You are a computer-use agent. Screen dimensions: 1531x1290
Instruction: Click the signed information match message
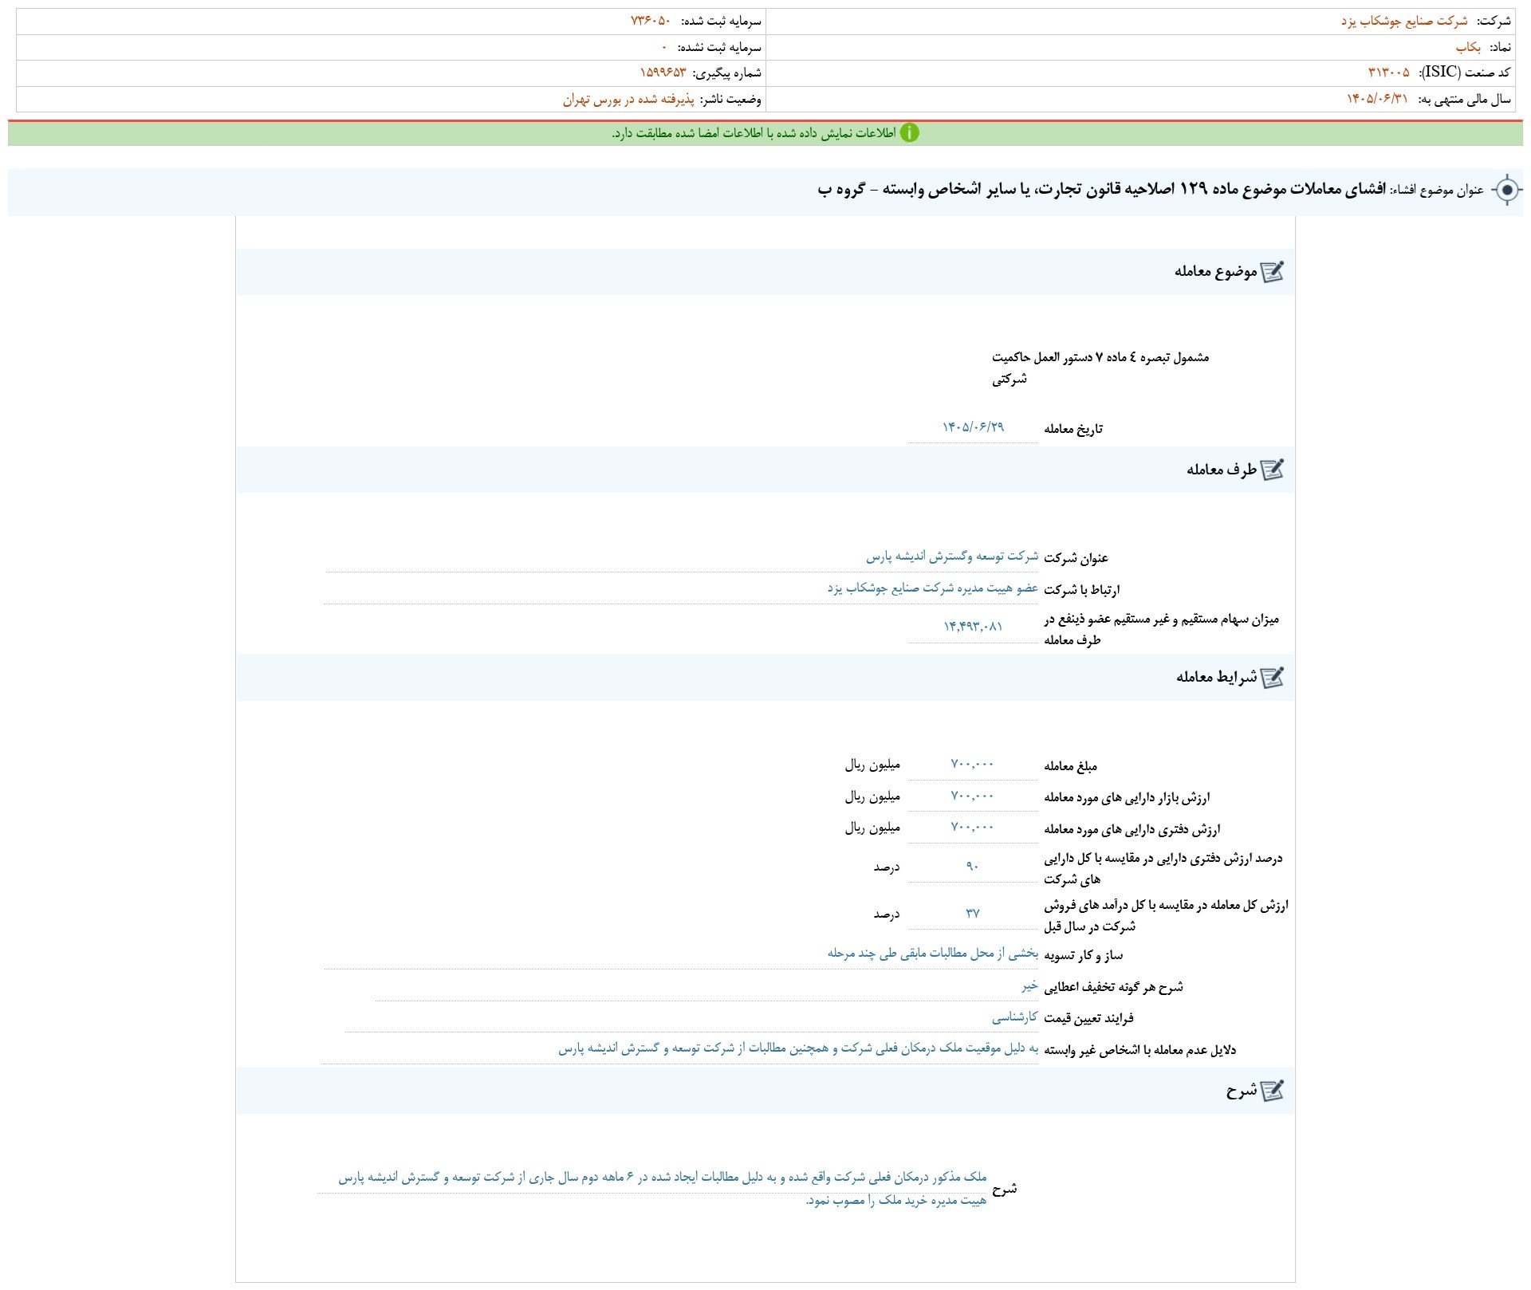click(x=754, y=133)
